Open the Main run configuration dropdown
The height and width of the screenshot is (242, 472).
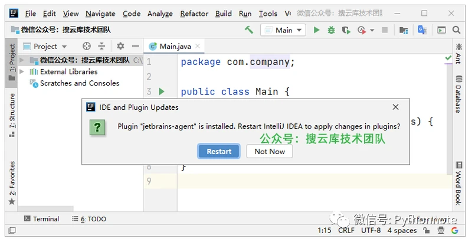click(x=283, y=30)
